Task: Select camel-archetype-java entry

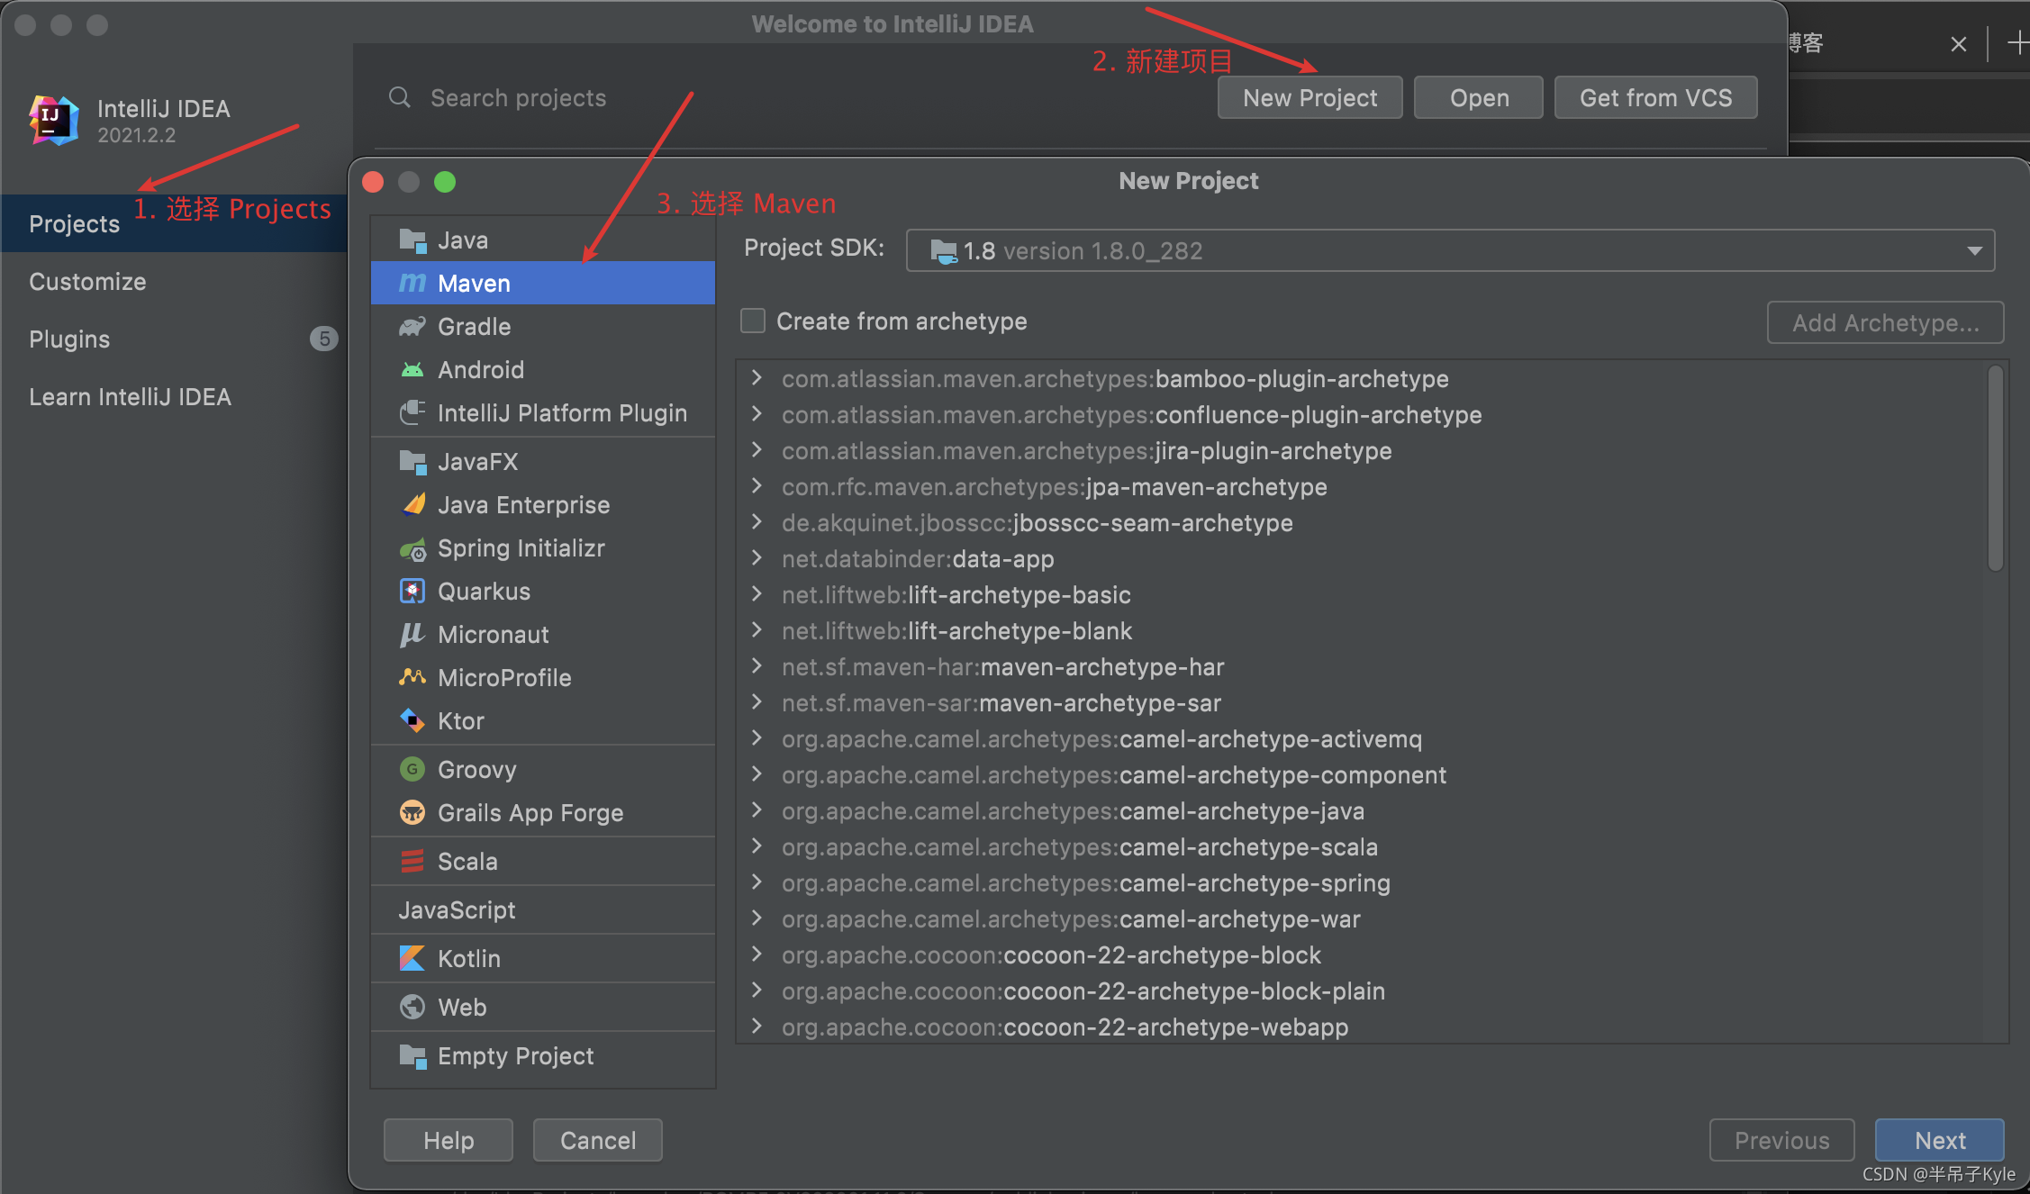Action: (x=1073, y=810)
